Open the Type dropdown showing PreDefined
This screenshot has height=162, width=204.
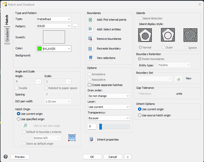tap(54, 19)
